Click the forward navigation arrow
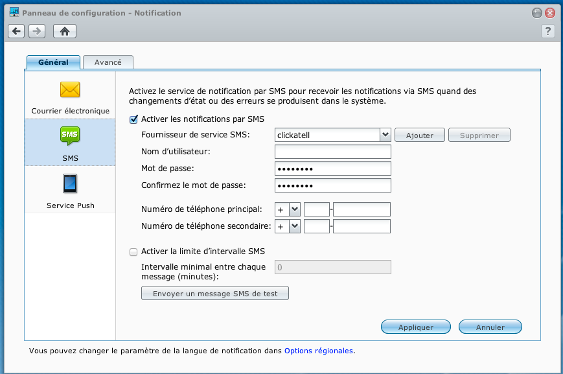563x374 pixels. click(36, 30)
